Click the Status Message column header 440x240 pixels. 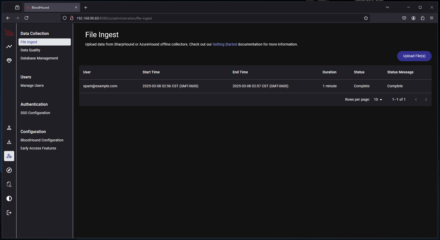click(400, 72)
